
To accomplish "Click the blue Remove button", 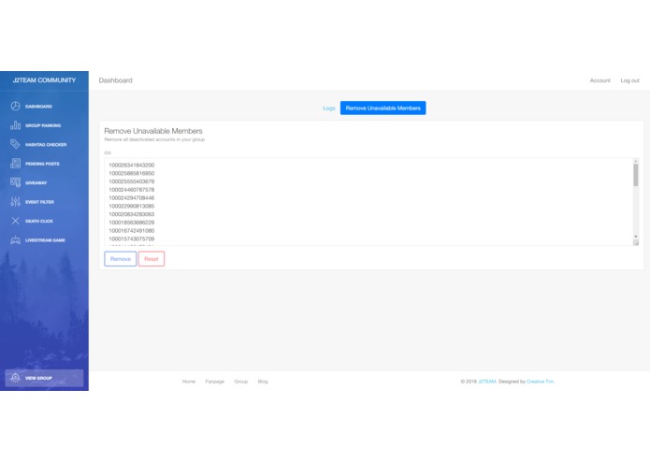I will (121, 259).
